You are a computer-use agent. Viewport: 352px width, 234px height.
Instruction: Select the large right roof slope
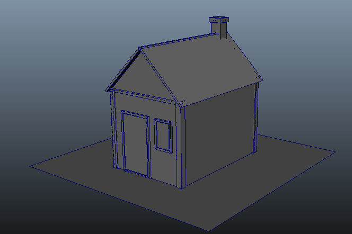202,69
